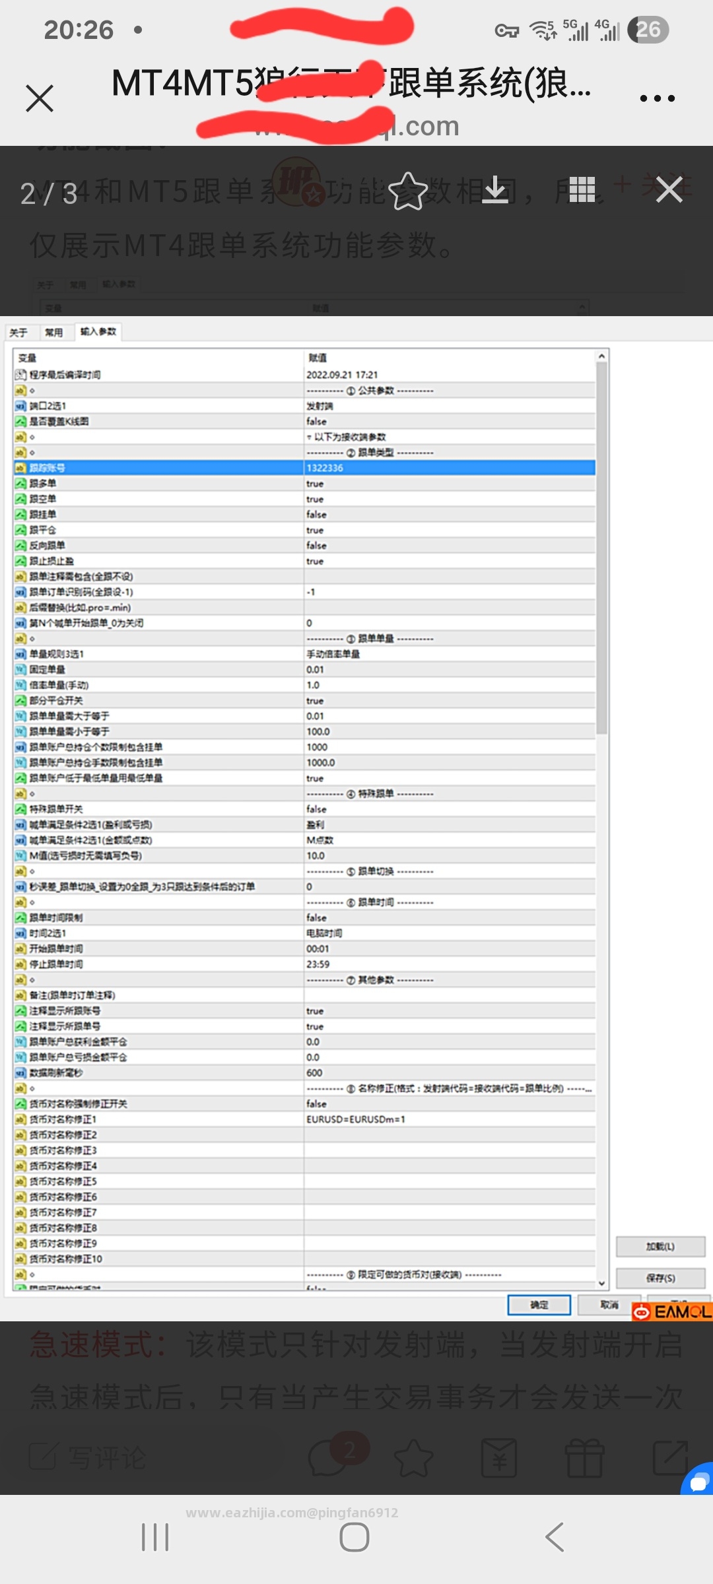Toggle the false value of 跟单时间限制
Viewport: 713px width, 1584px height.
(x=450, y=917)
